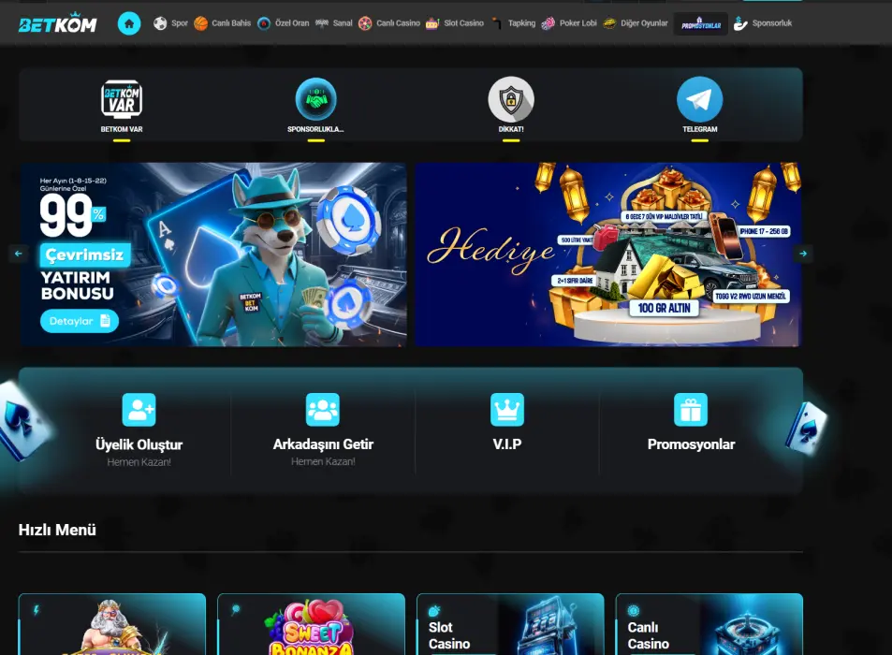This screenshot has width=892, height=655.
Task: Go to next banner slide arrow
Action: point(803,254)
